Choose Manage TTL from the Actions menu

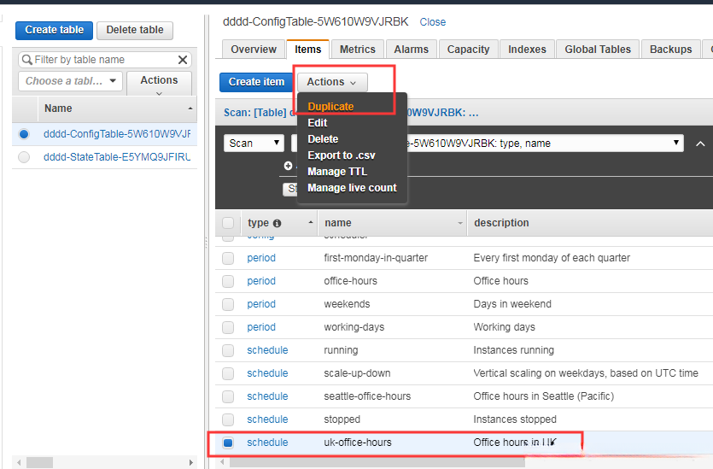click(x=337, y=172)
